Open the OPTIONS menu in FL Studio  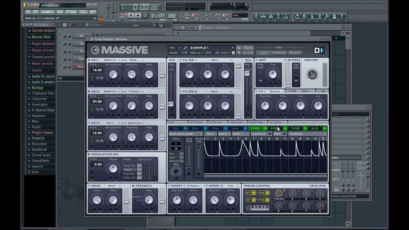click(71, 12)
